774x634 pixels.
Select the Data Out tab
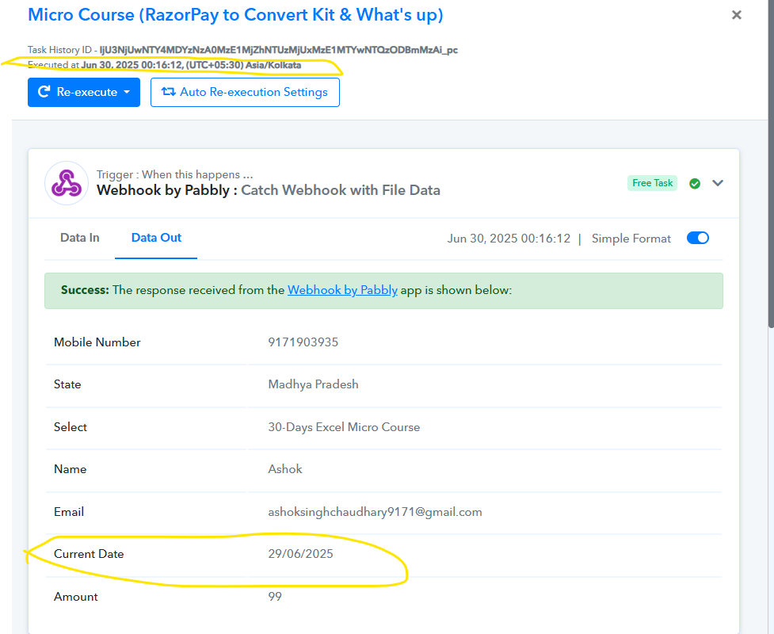[156, 238]
